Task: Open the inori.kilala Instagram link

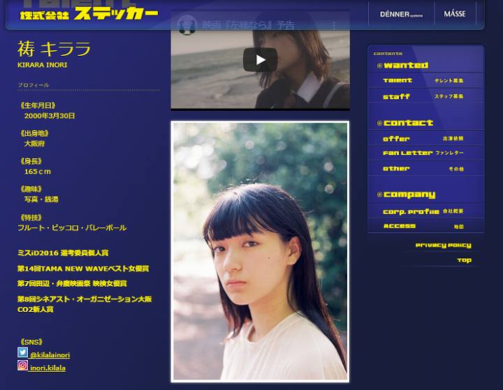Action: point(49,368)
